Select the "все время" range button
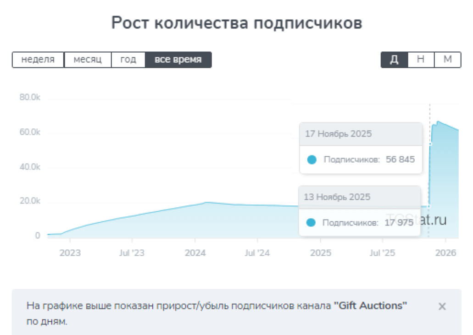473x335 pixels. (x=178, y=60)
